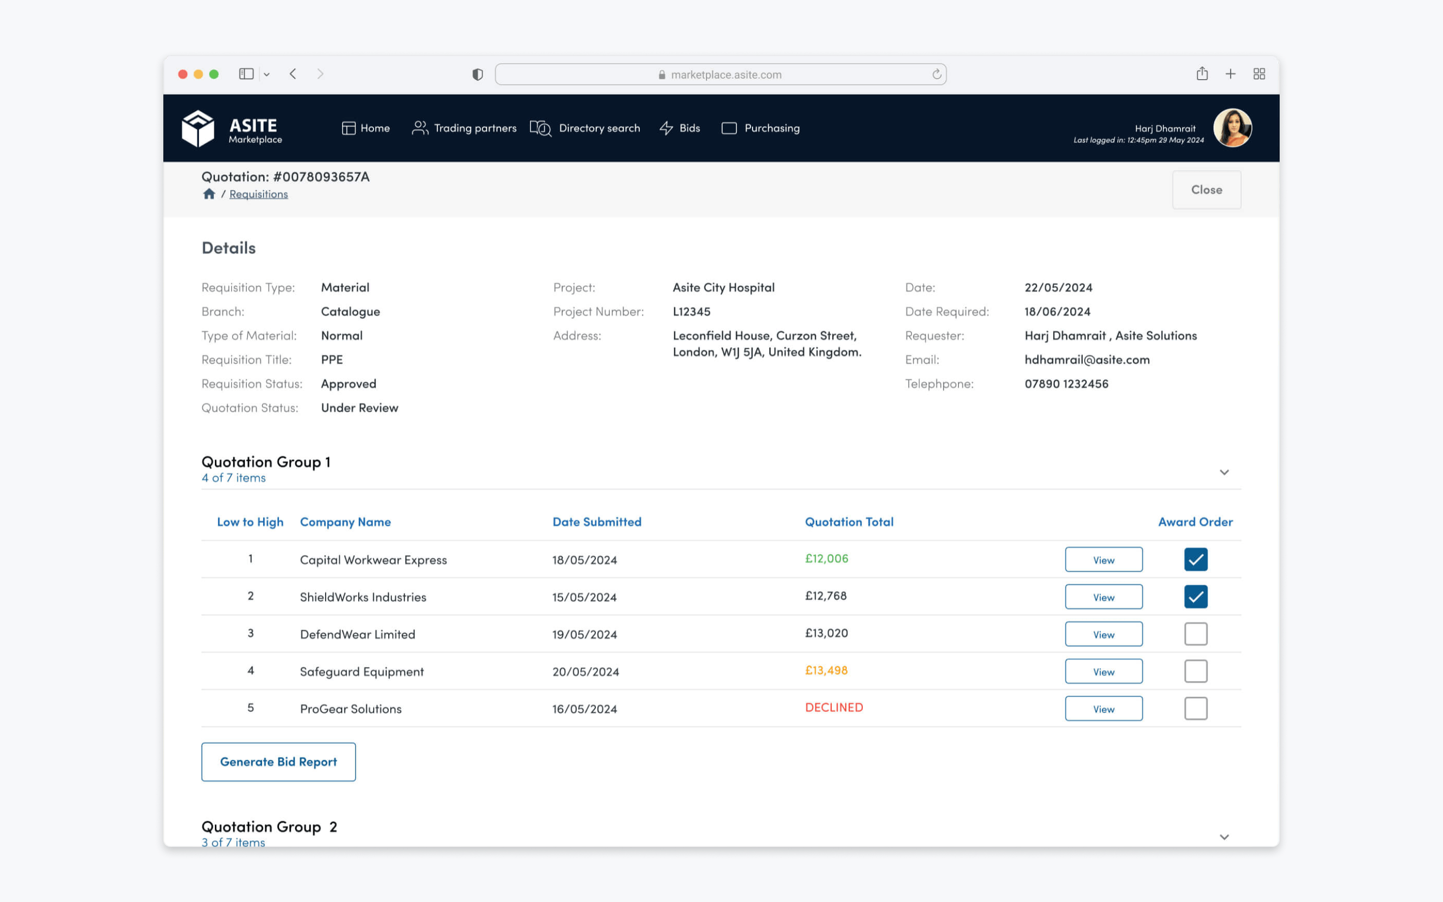Check Award Order for ProGear Solutions

tap(1195, 709)
